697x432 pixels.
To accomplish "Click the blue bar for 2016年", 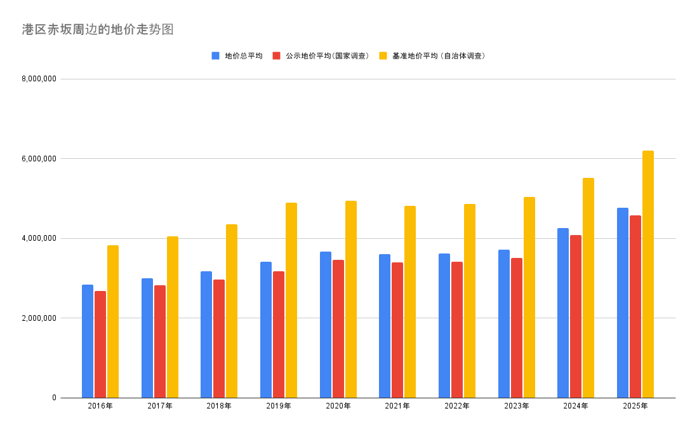I will tap(88, 341).
